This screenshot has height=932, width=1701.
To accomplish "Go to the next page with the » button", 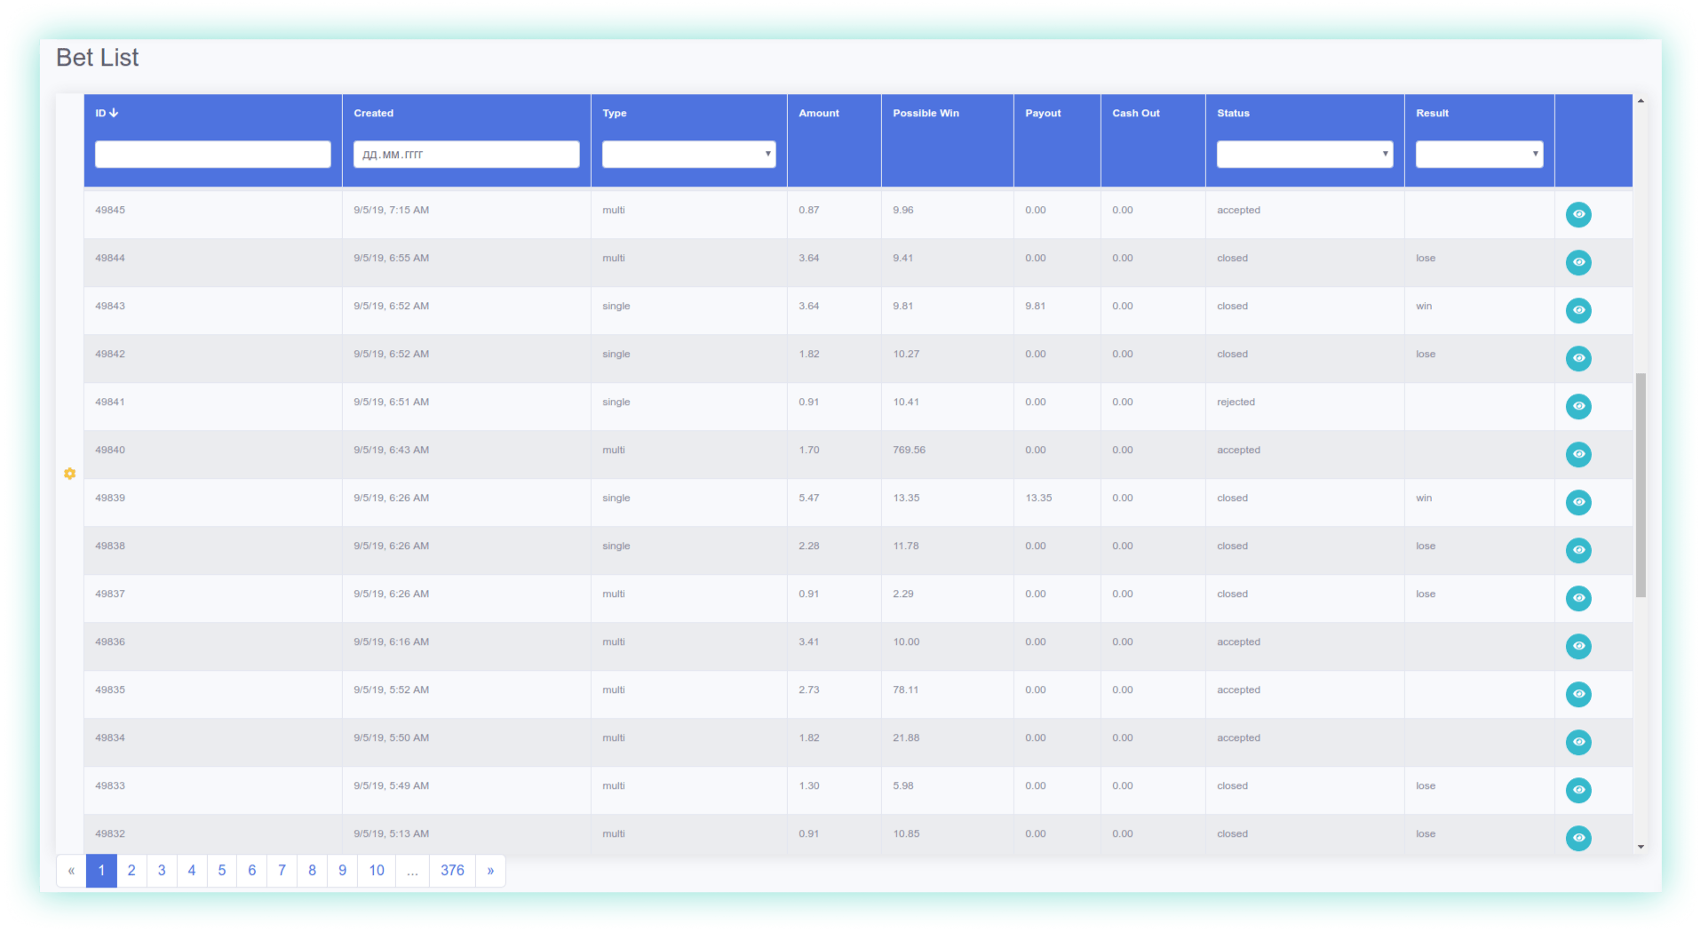I will (x=490, y=871).
